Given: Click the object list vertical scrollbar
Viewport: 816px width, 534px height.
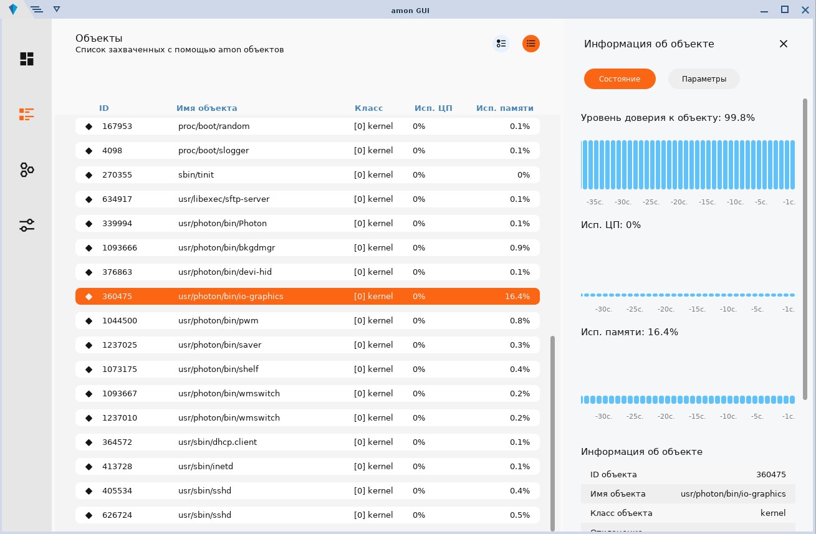Looking at the screenshot, I should pyautogui.click(x=552, y=432).
